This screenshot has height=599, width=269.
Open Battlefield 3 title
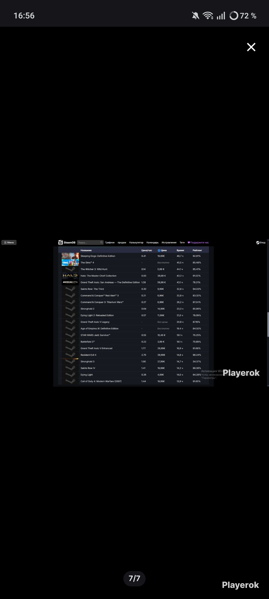click(x=88, y=342)
